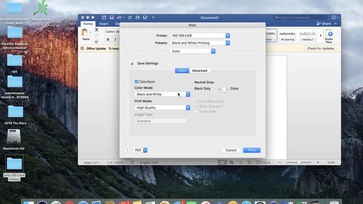Toggle Toner Save checkbox
Image resolution: width=363 pixels, height=204 pixels.
pyautogui.click(x=197, y=112)
